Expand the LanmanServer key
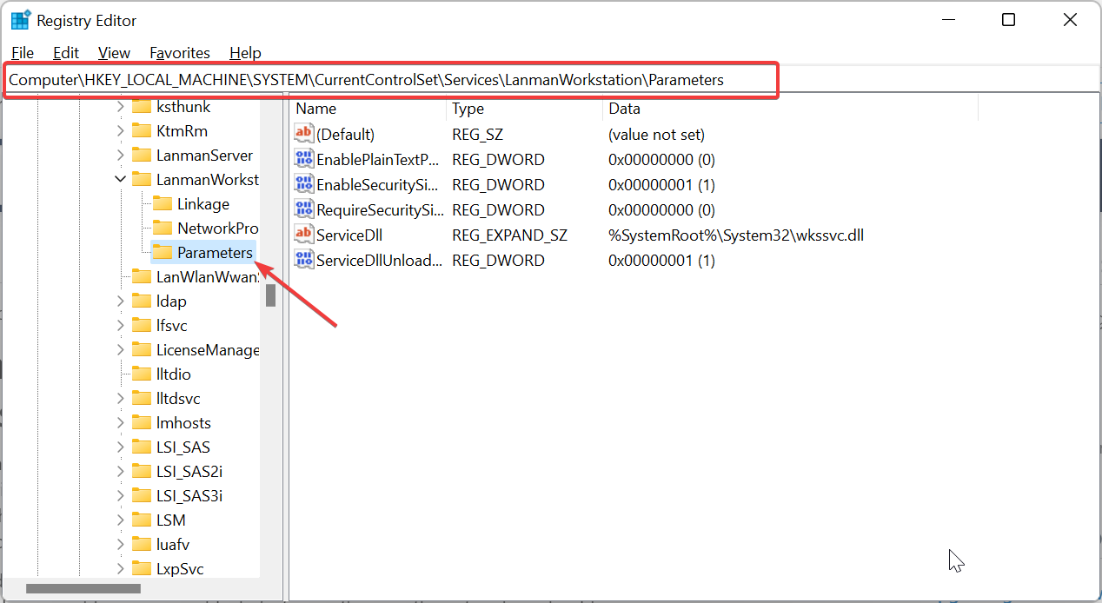 tap(120, 156)
